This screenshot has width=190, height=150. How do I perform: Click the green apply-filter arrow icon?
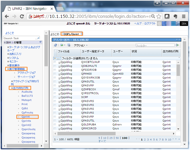[x=177, y=45]
